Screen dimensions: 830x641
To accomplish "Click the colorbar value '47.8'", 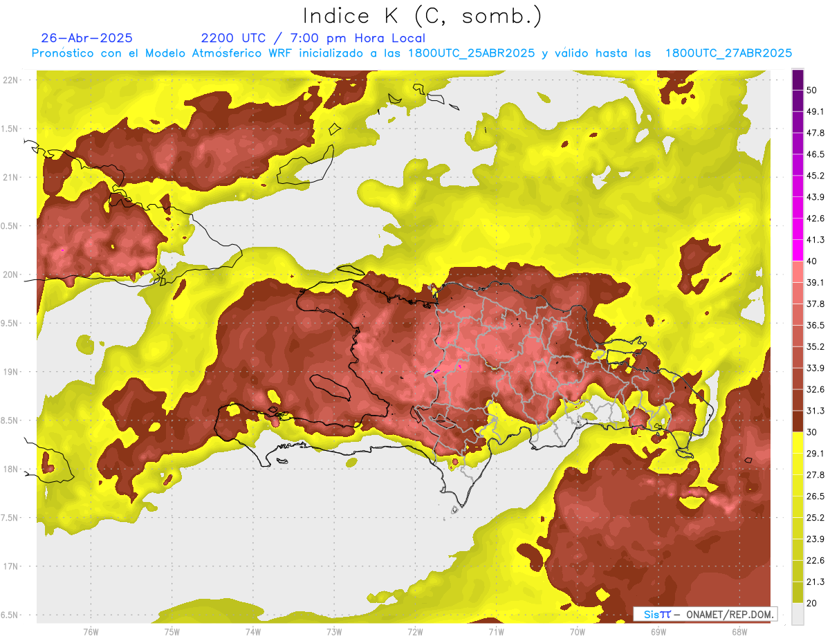I will (815, 133).
